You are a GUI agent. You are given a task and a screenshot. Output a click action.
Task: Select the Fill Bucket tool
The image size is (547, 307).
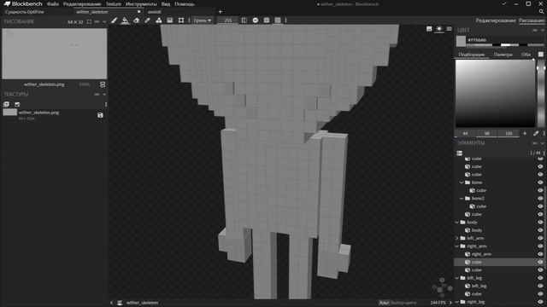point(125,20)
